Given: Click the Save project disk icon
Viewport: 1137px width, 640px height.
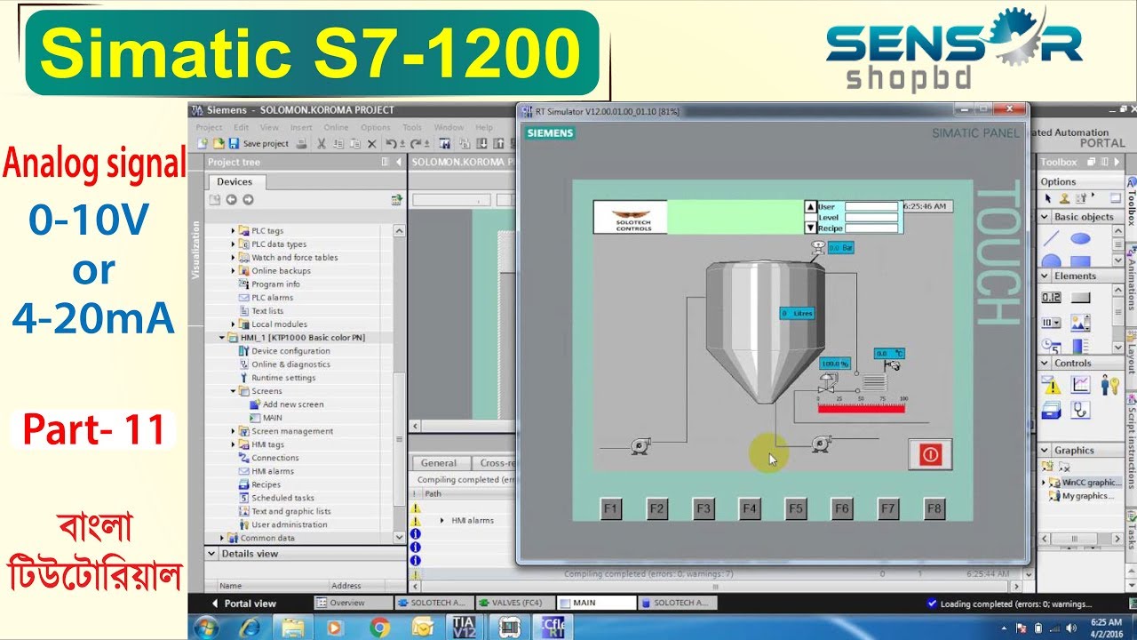Looking at the screenshot, I should coord(234,143).
